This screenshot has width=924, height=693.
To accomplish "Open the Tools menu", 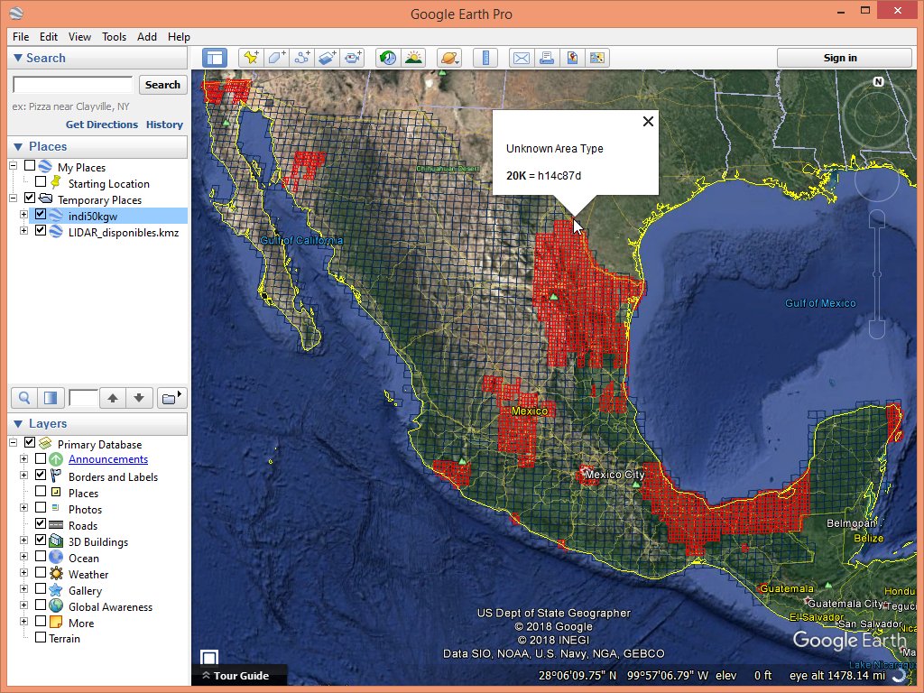I will point(114,37).
